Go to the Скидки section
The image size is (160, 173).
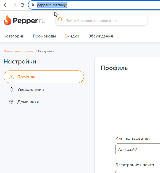[x=72, y=36]
